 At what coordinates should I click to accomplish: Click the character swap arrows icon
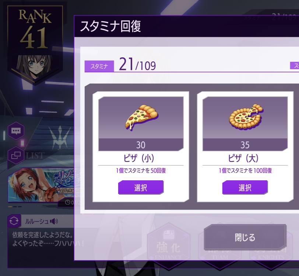(14, 221)
